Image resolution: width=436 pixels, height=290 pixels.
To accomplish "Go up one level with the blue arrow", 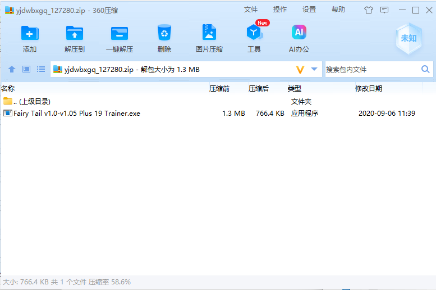I will [12, 69].
